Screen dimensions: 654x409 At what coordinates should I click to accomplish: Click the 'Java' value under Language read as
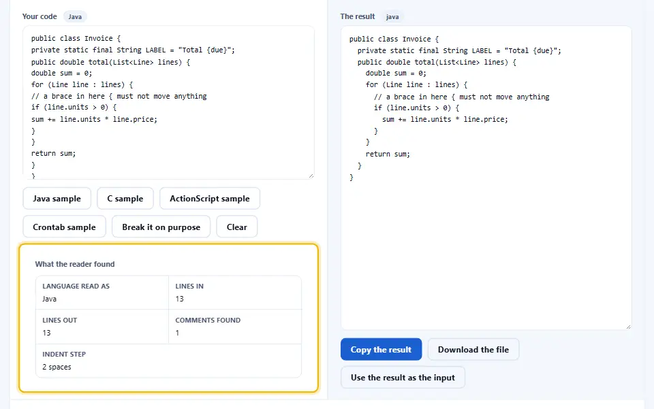(49, 299)
